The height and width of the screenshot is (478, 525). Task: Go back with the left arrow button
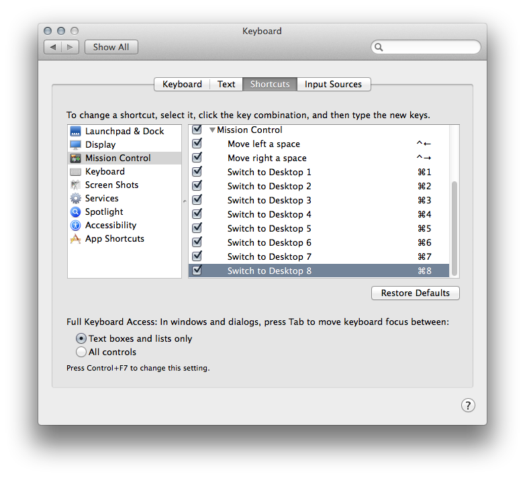pos(53,47)
